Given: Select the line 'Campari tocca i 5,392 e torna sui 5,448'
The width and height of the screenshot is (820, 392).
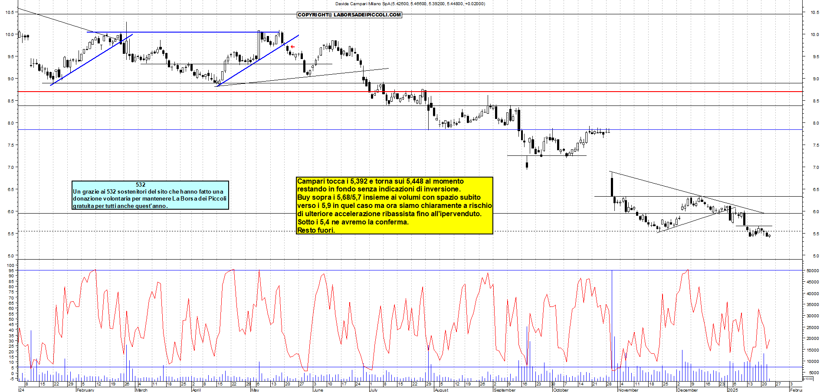Looking at the screenshot, I should coord(380,181).
